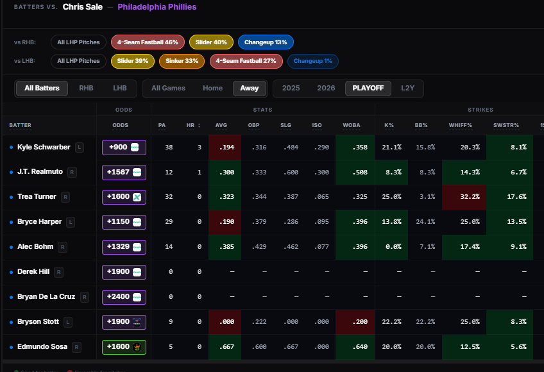Select All LHP Pitches for vs RHB

click(78, 42)
